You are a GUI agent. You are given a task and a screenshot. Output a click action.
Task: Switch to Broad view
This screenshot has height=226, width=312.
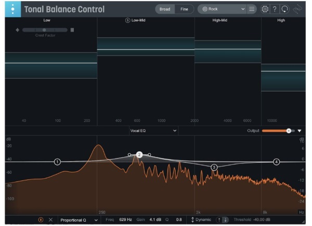[164, 9]
